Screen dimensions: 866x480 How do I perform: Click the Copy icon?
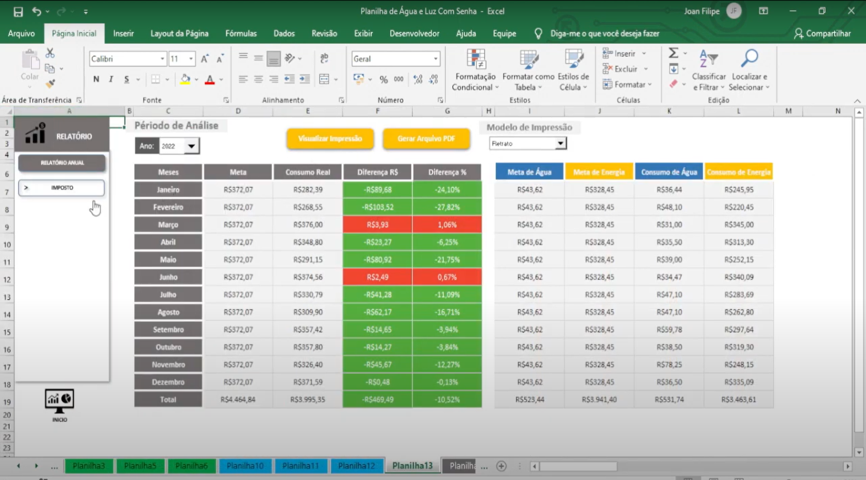(x=49, y=68)
